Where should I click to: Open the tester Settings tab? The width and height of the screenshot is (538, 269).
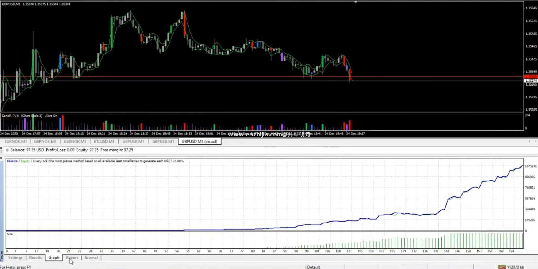coord(15,258)
